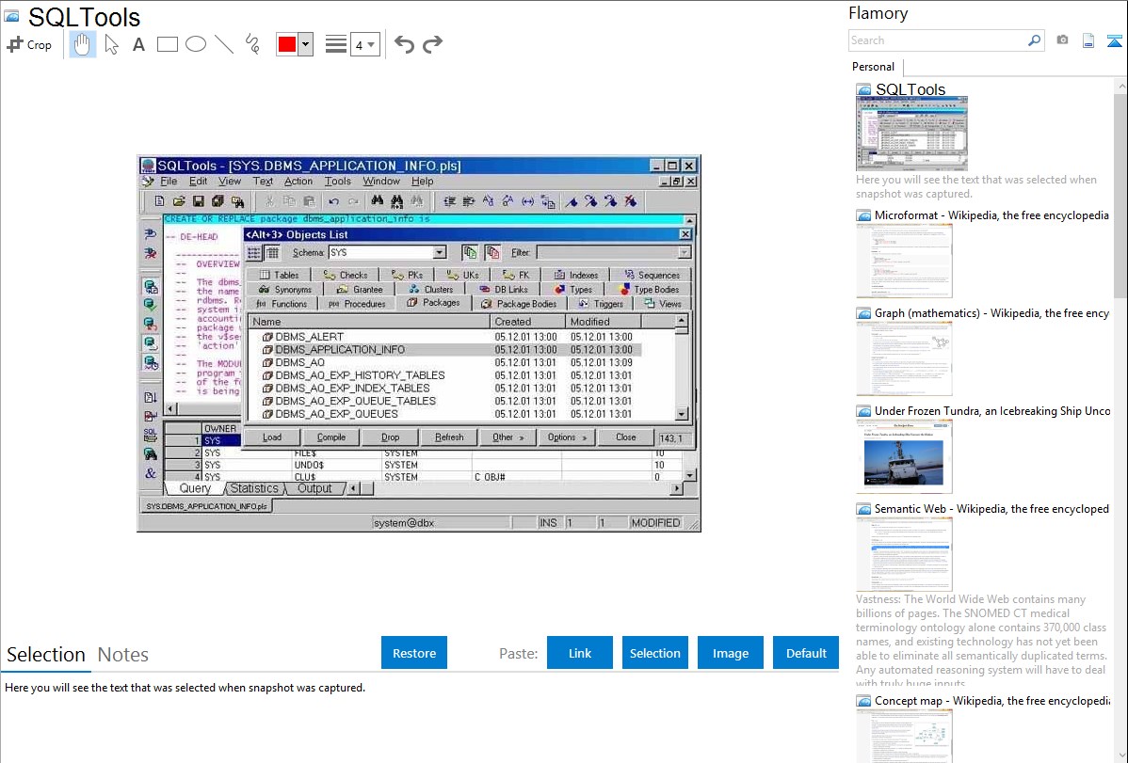
Task: Open the icebreaking ship photo thumbnail
Action: pyautogui.click(x=904, y=456)
